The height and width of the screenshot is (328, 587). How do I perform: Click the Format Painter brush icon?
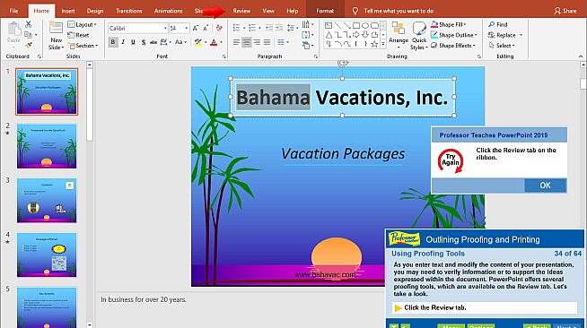[29, 45]
